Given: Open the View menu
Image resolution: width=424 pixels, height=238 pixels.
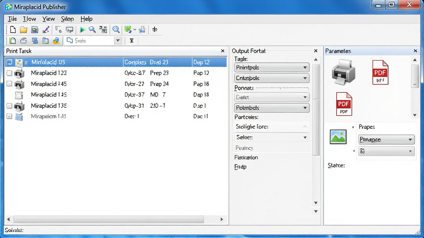Looking at the screenshot, I should [49, 19].
